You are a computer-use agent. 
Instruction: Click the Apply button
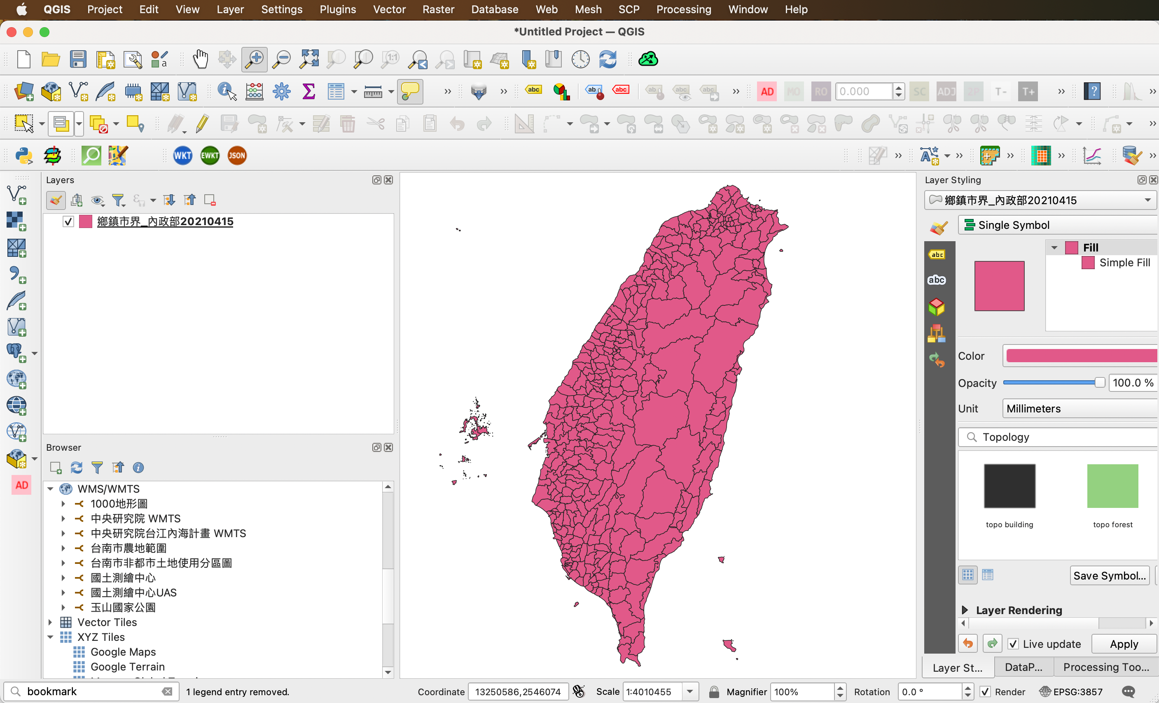[x=1123, y=644]
